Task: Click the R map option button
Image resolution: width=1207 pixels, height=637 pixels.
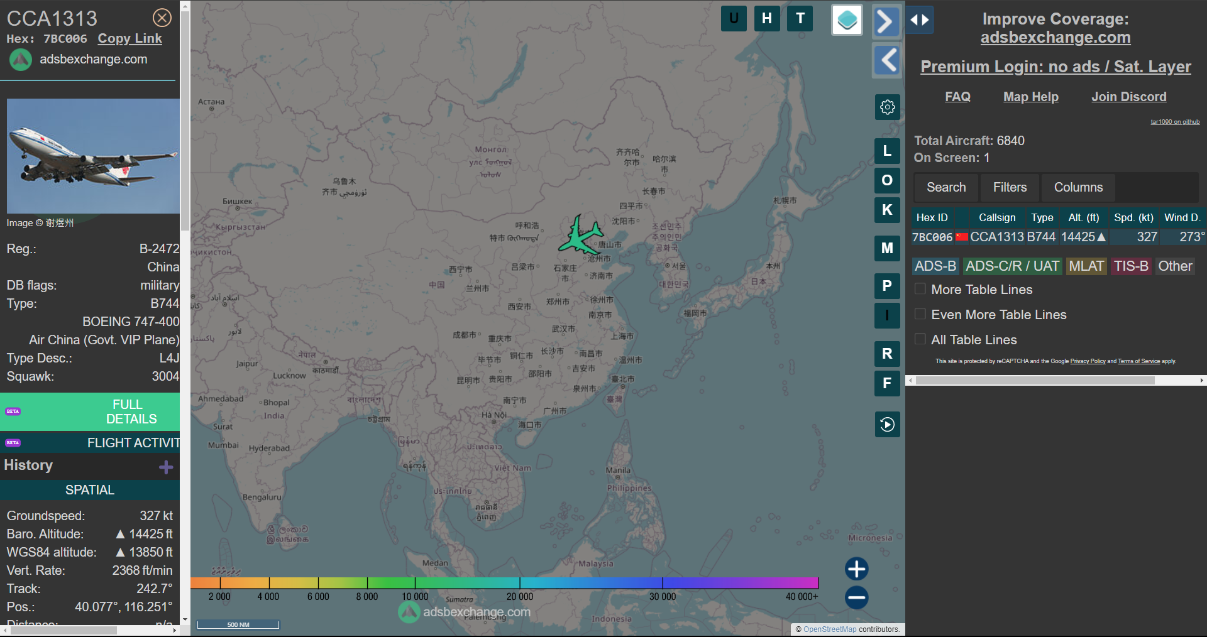Action: pos(887,354)
